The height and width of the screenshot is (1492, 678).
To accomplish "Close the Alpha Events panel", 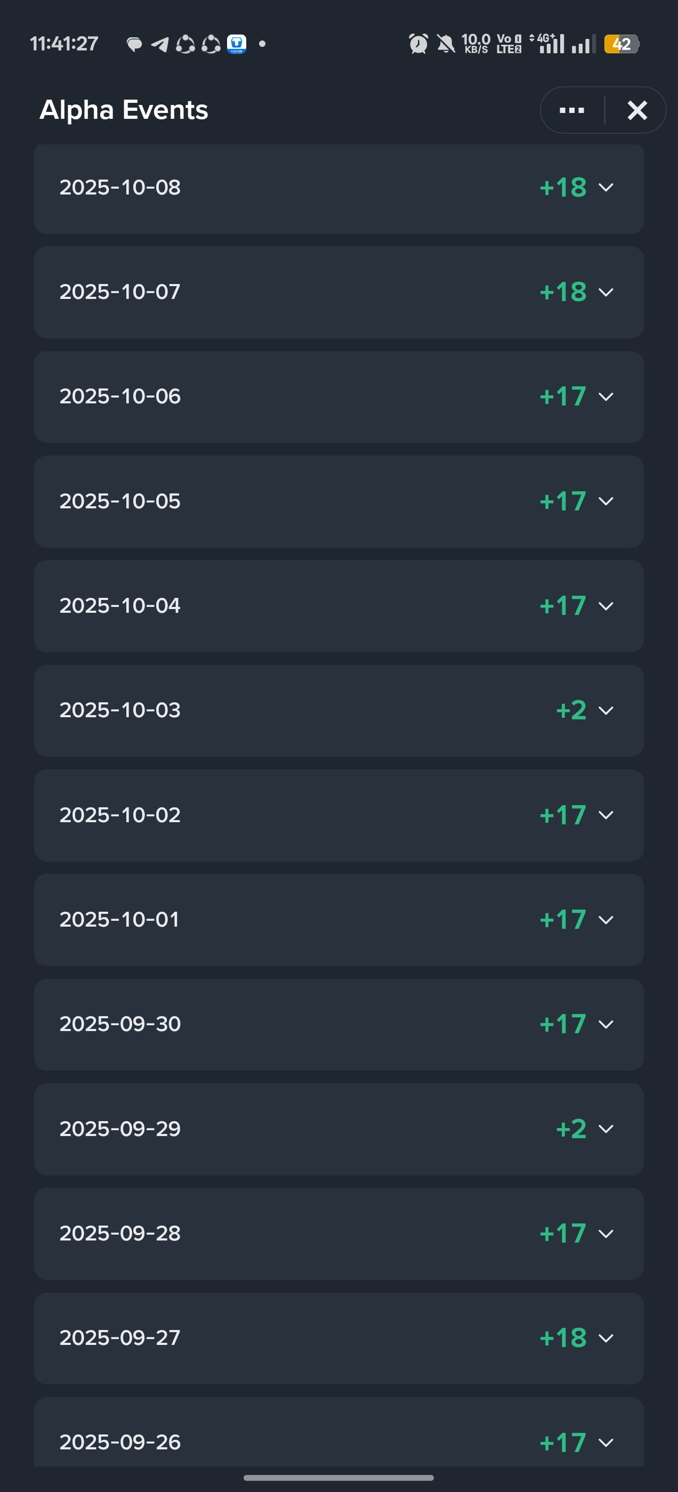I will coord(637,110).
